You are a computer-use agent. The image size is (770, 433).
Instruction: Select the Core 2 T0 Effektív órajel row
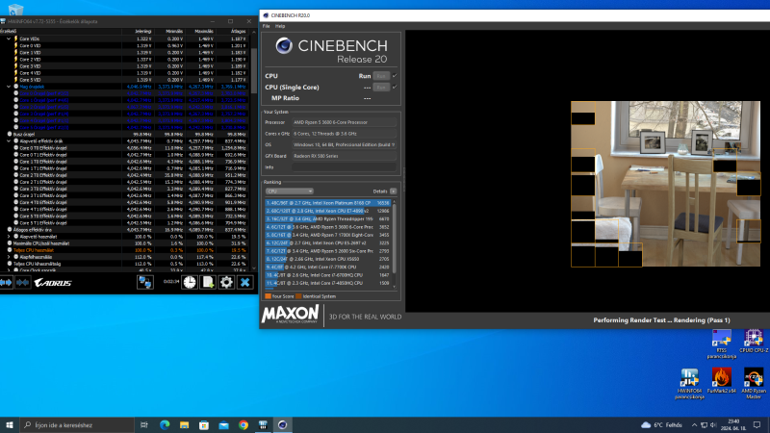126,175
